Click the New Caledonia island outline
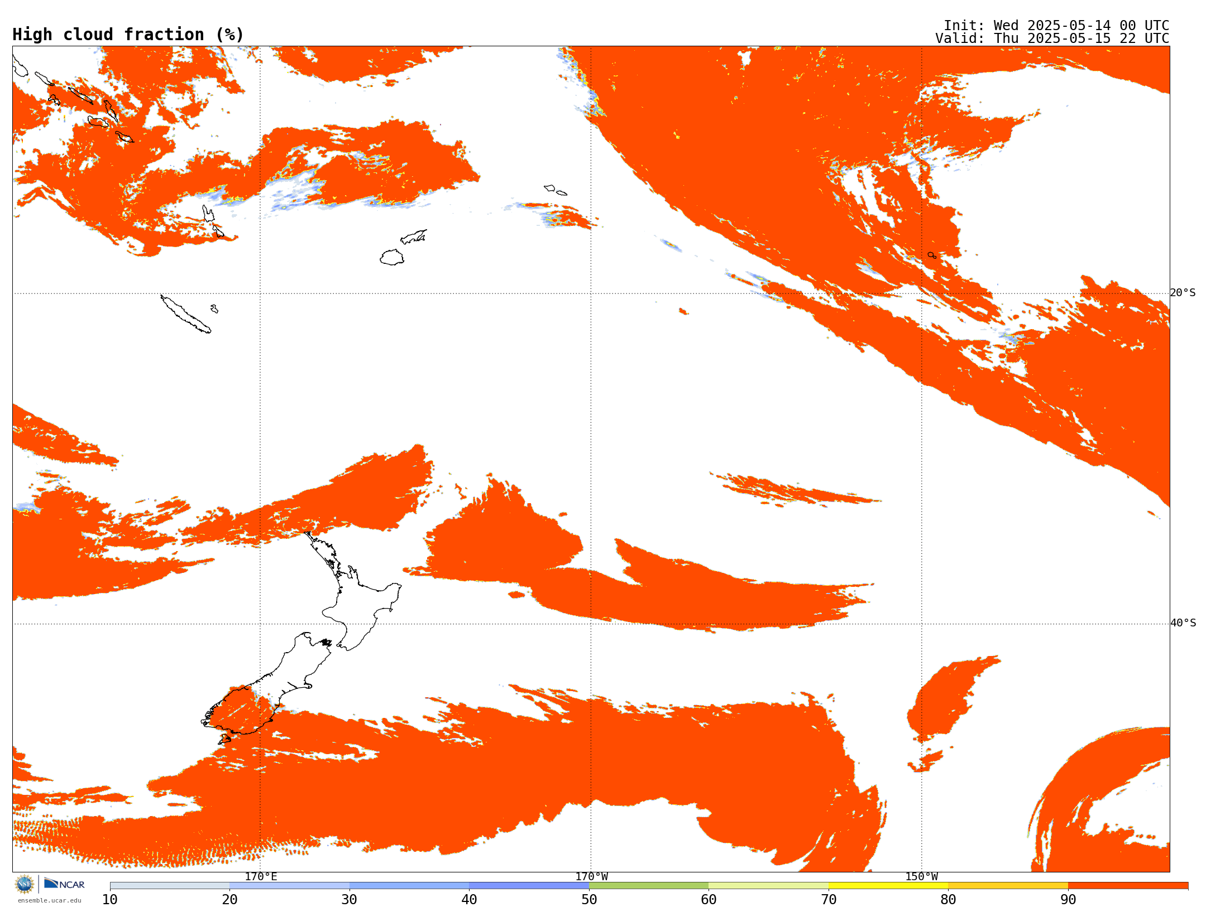1206x907 pixels. [185, 314]
